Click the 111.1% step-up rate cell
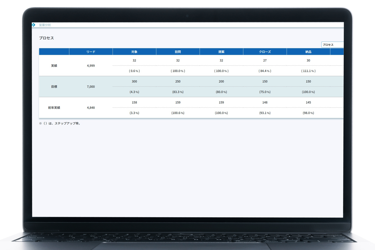Viewport: 375px width, 250px height. coord(308,71)
